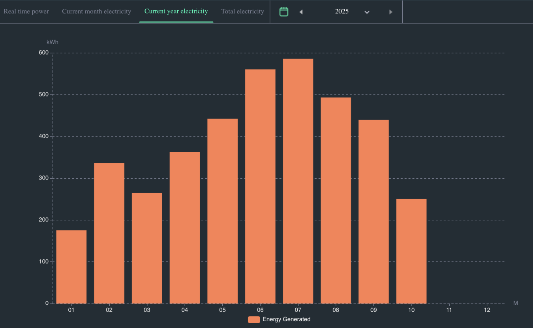This screenshot has height=328, width=533.
Task: Go to previous year with left arrow
Action: [301, 12]
